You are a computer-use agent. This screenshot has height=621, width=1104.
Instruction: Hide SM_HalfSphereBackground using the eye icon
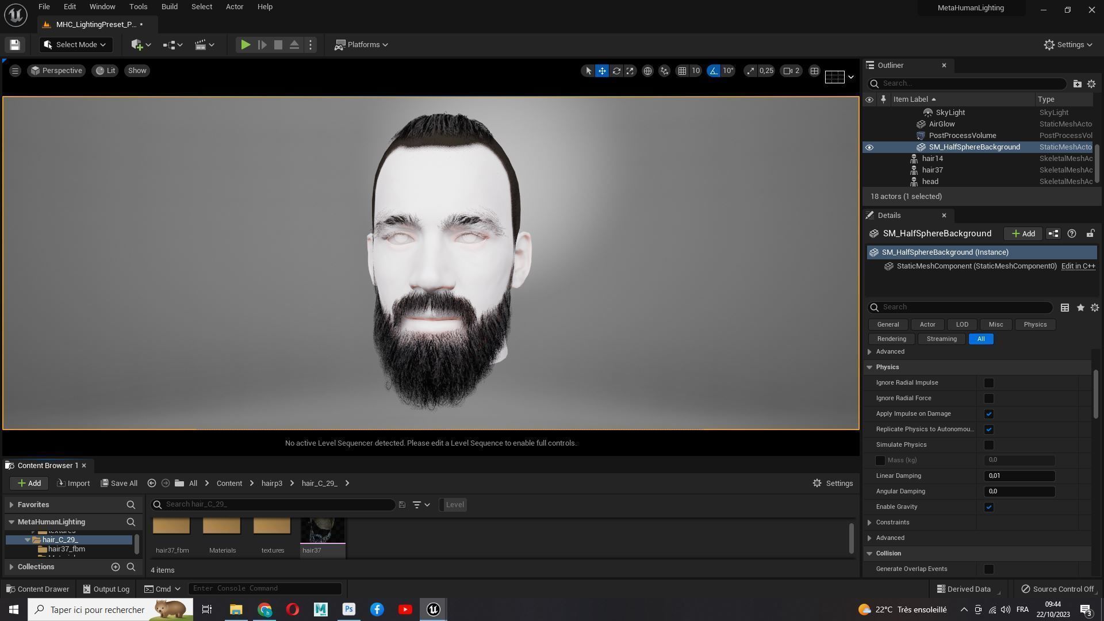pyautogui.click(x=869, y=147)
